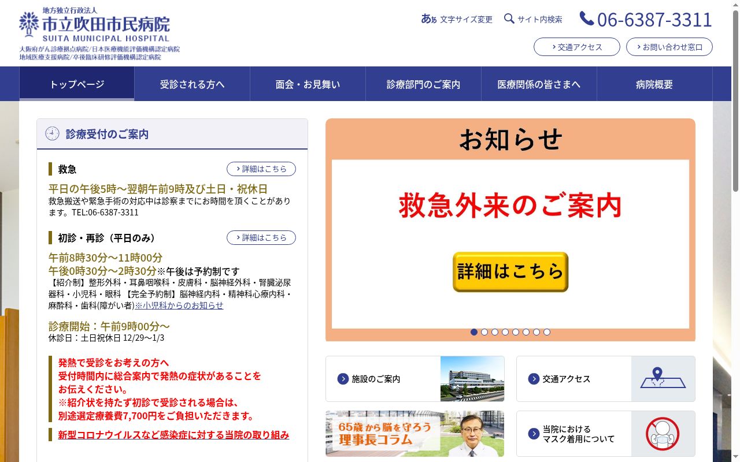Image resolution: width=740 pixels, height=462 pixels.
Task: Click the 交通アクセス card label
Action: [567, 379]
